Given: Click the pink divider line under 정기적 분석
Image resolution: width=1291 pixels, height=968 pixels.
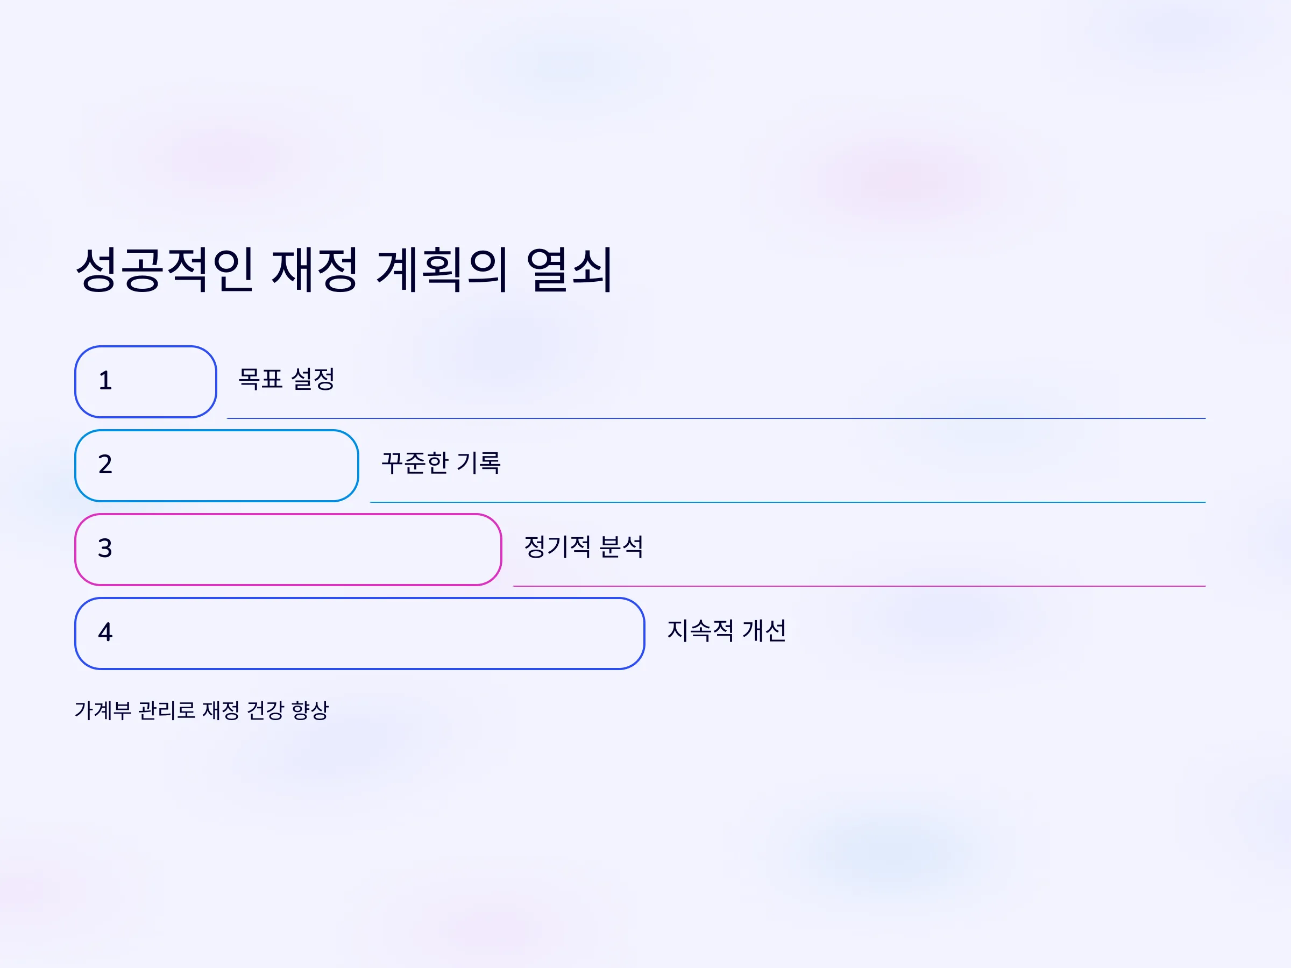Looking at the screenshot, I should pyautogui.click(x=859, y=586).
